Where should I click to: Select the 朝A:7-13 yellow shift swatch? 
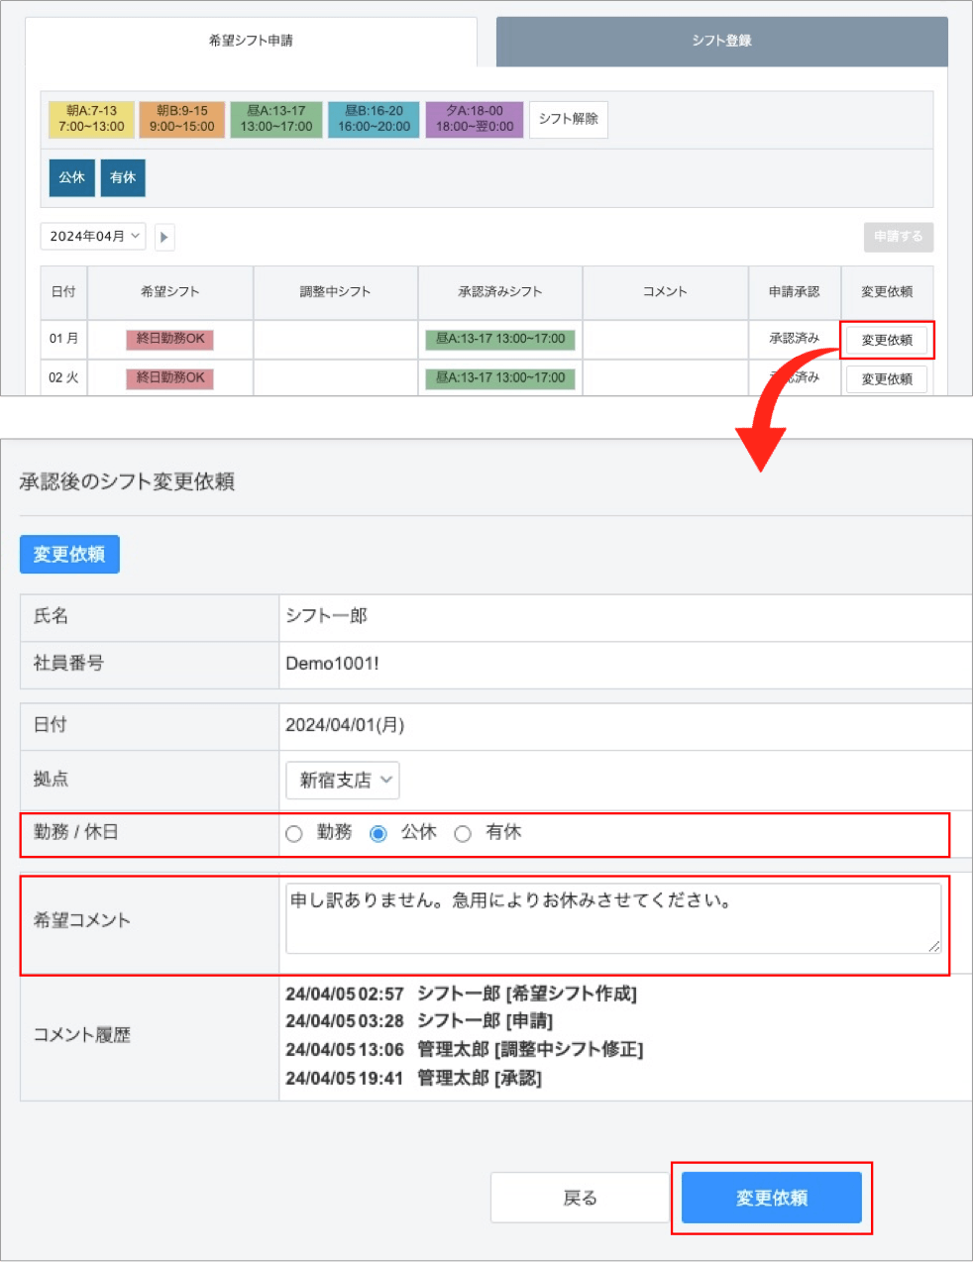[x=91, y=119]
